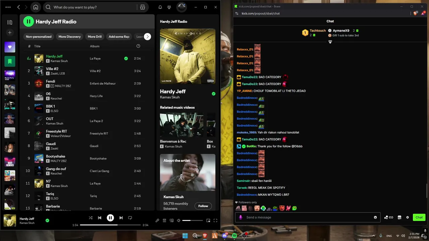Toggle repeat in the Spotify player bar
The image size is (429, 241).
pyautogui.click(x=130, y=218)
